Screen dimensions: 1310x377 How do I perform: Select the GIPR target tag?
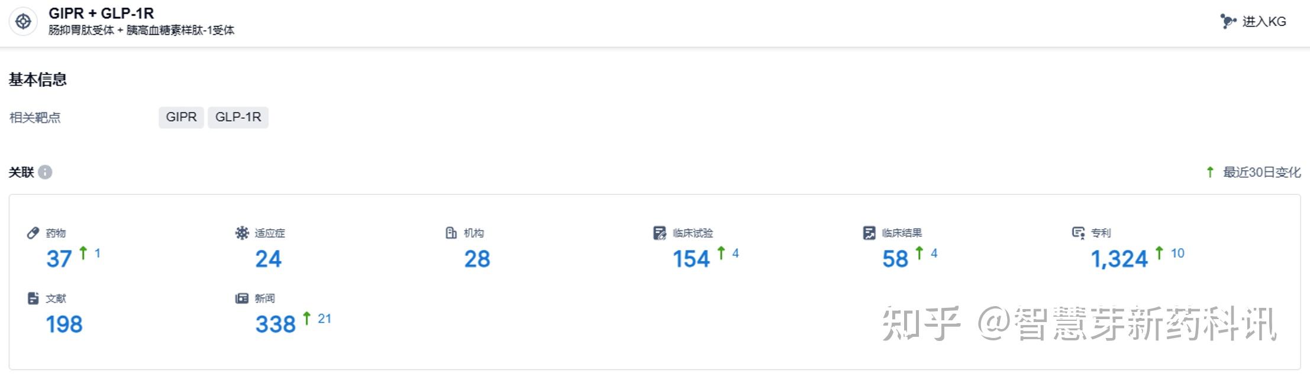click(x=181, y=117)
